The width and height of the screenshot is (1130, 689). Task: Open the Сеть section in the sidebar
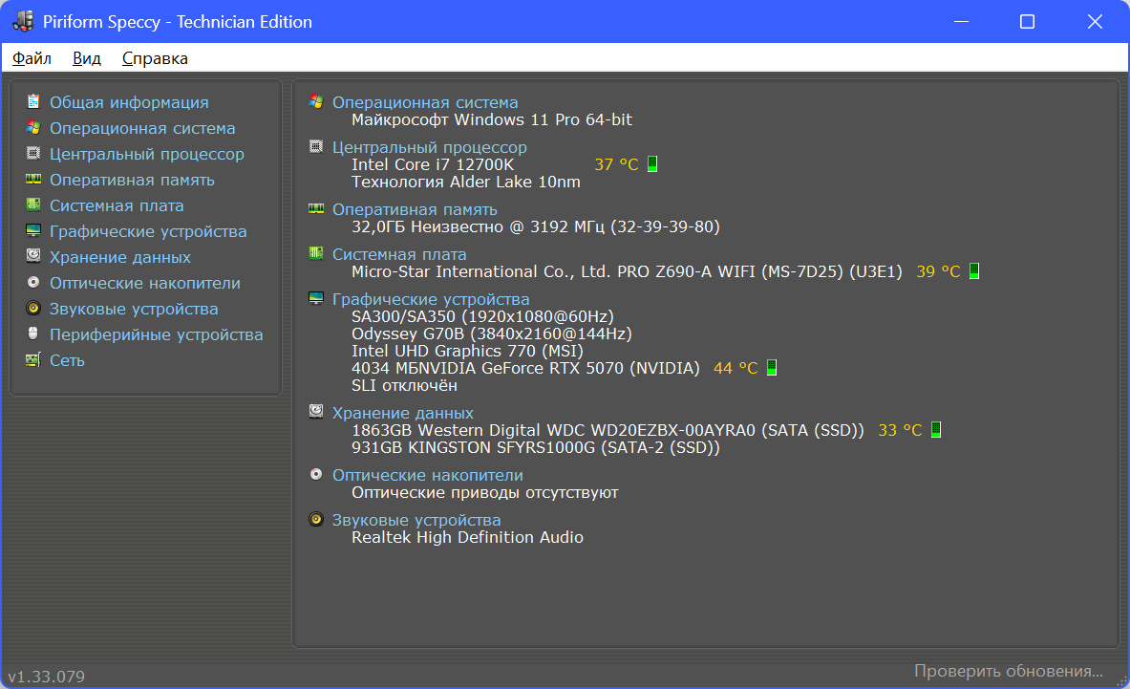[67, 360]
